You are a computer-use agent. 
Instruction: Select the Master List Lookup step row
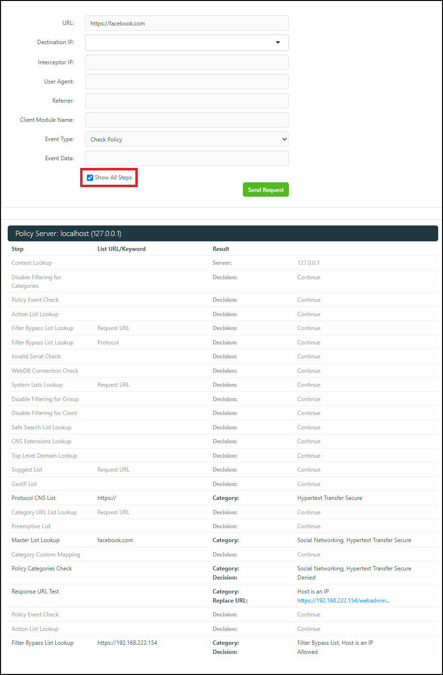(223, 540)
